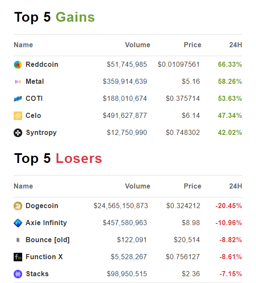Click the Metal coin icon

[x=18, y=82]
